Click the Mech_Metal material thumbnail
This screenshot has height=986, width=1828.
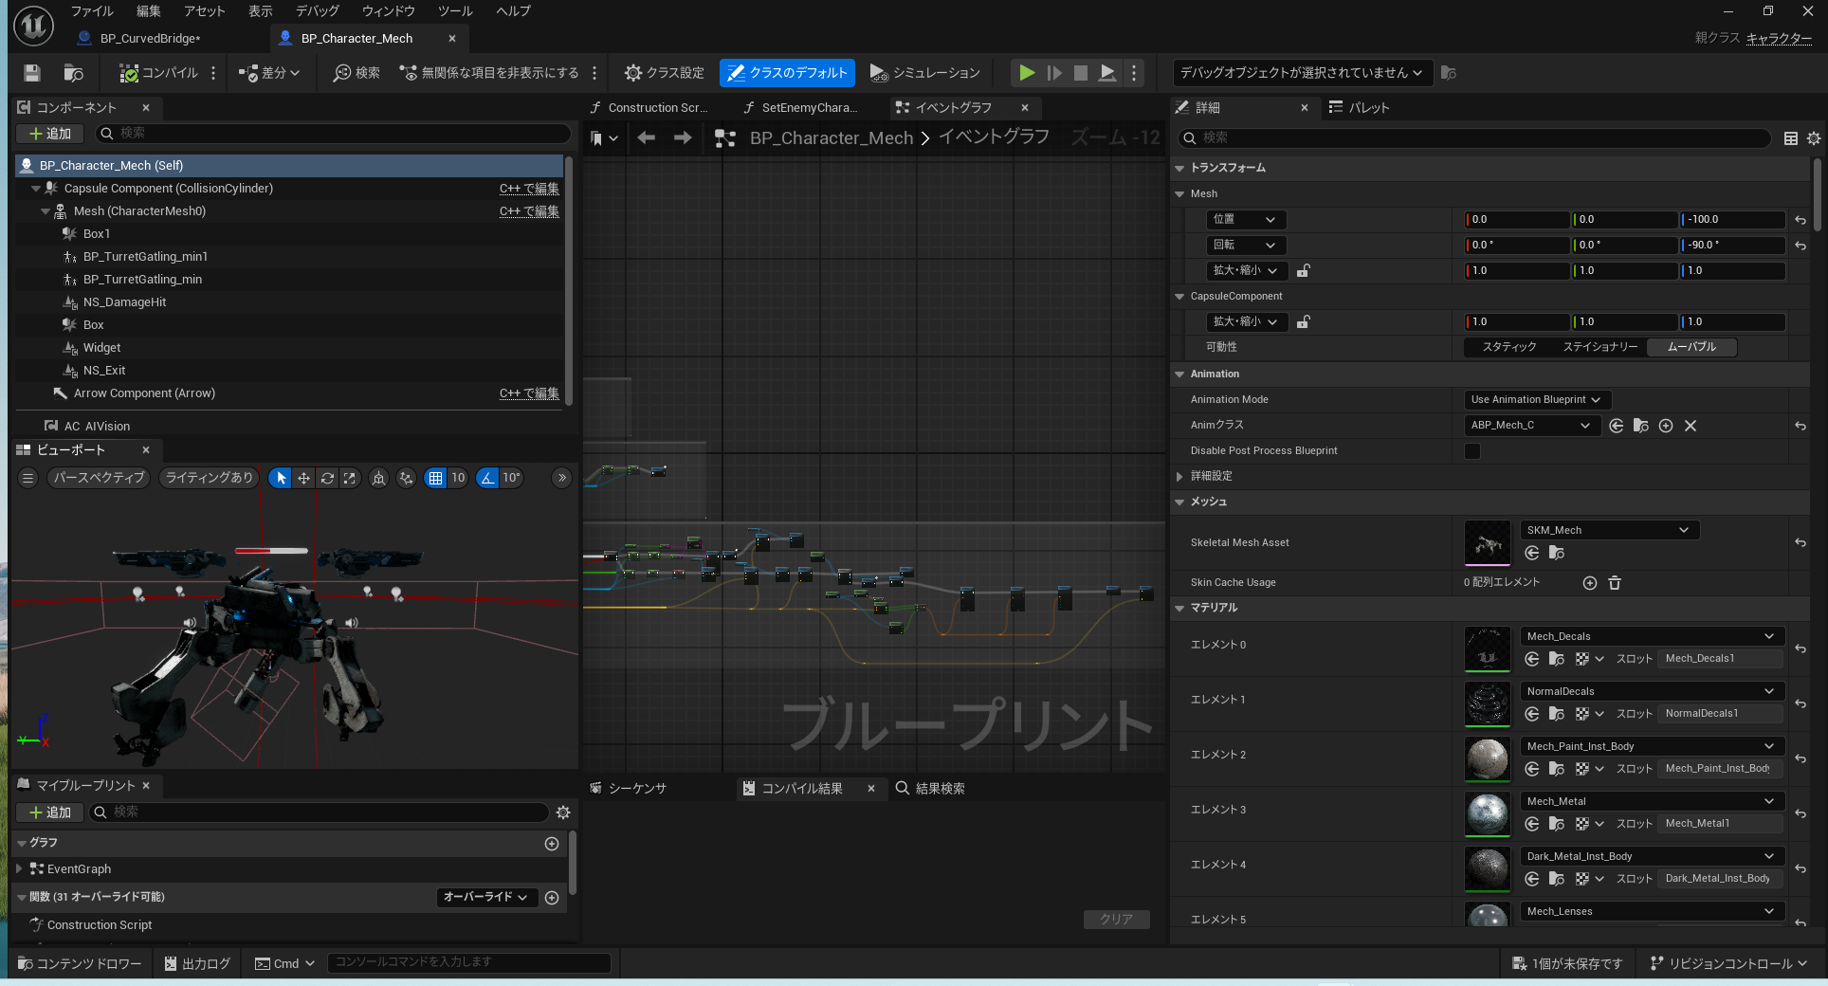(x=1487, y=813)
